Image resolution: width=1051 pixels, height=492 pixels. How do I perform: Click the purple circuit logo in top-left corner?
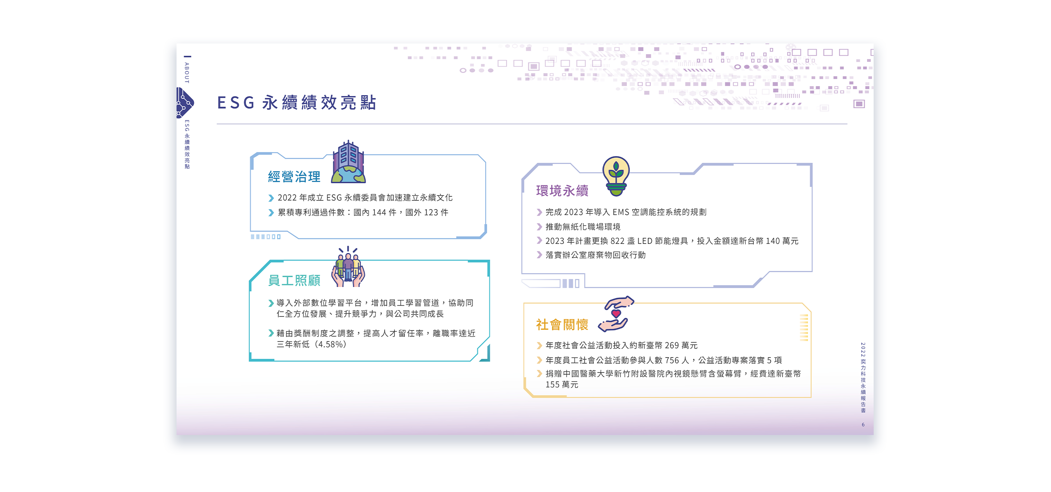(184, 102)
